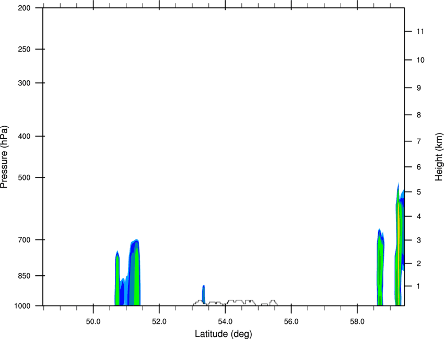Click the small terrain bump near 55.5 latitude
Image resolution: width=444 pixels, height=339 pixels.
(273, 303)
